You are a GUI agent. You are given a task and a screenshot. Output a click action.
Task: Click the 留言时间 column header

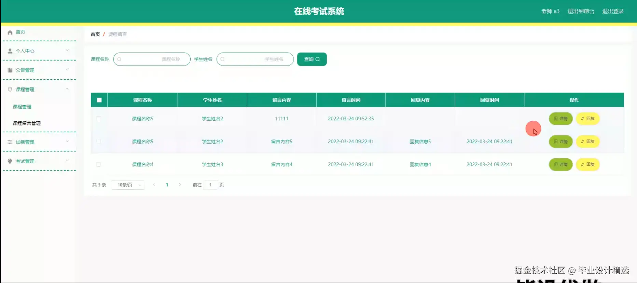tap(351, 100)
